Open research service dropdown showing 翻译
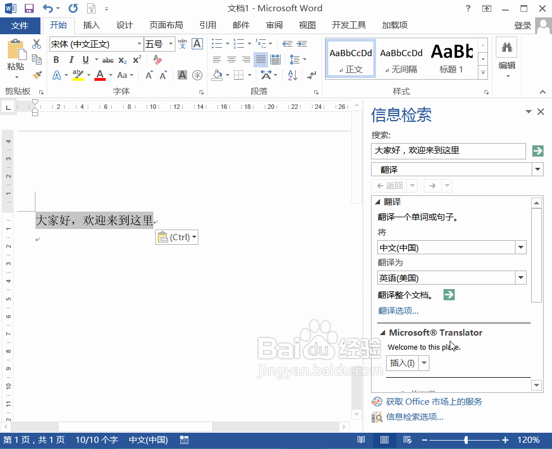This screenshot has width=552, height=449. tap(537, 169)
